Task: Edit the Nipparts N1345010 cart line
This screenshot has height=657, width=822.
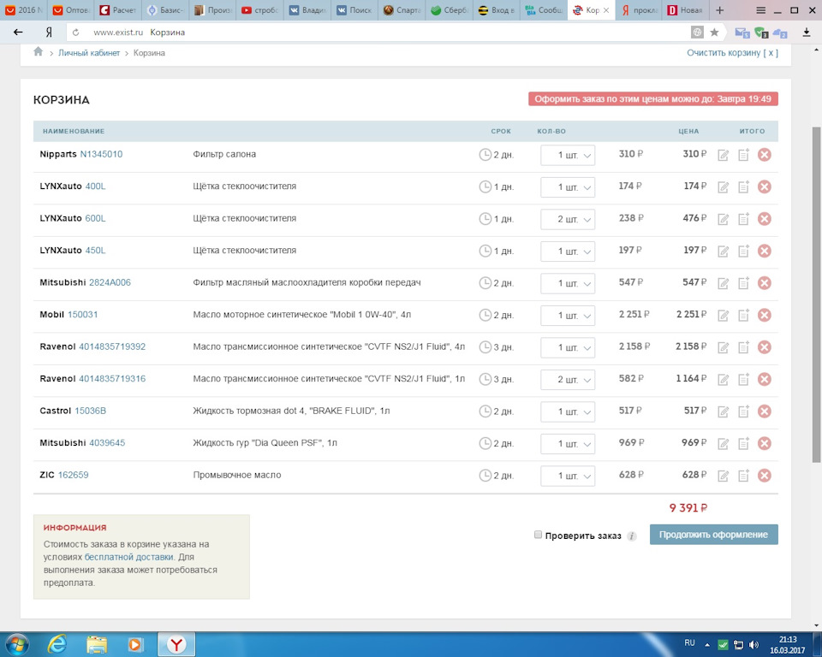Action: tap(723, 155)
